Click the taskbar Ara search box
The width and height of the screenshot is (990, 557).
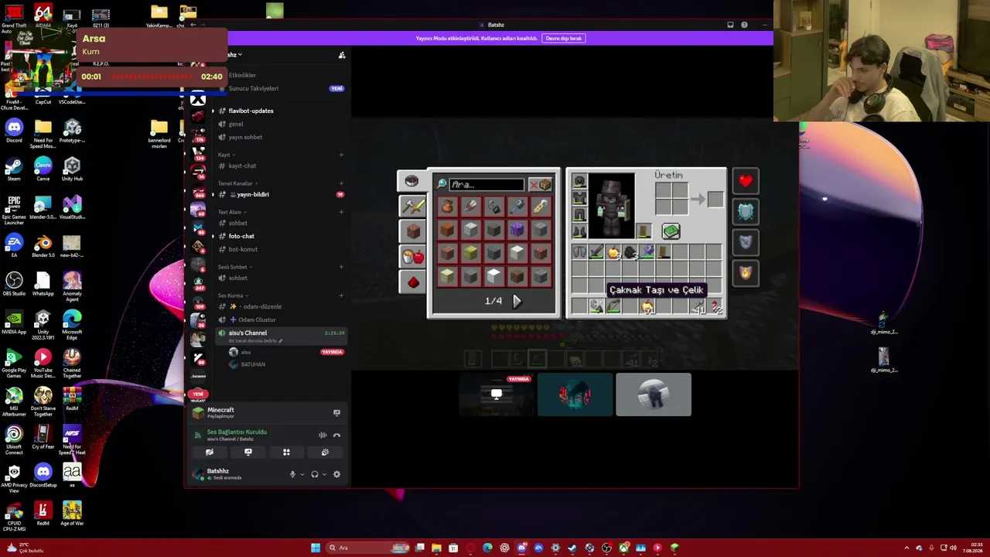coord(367,548)
